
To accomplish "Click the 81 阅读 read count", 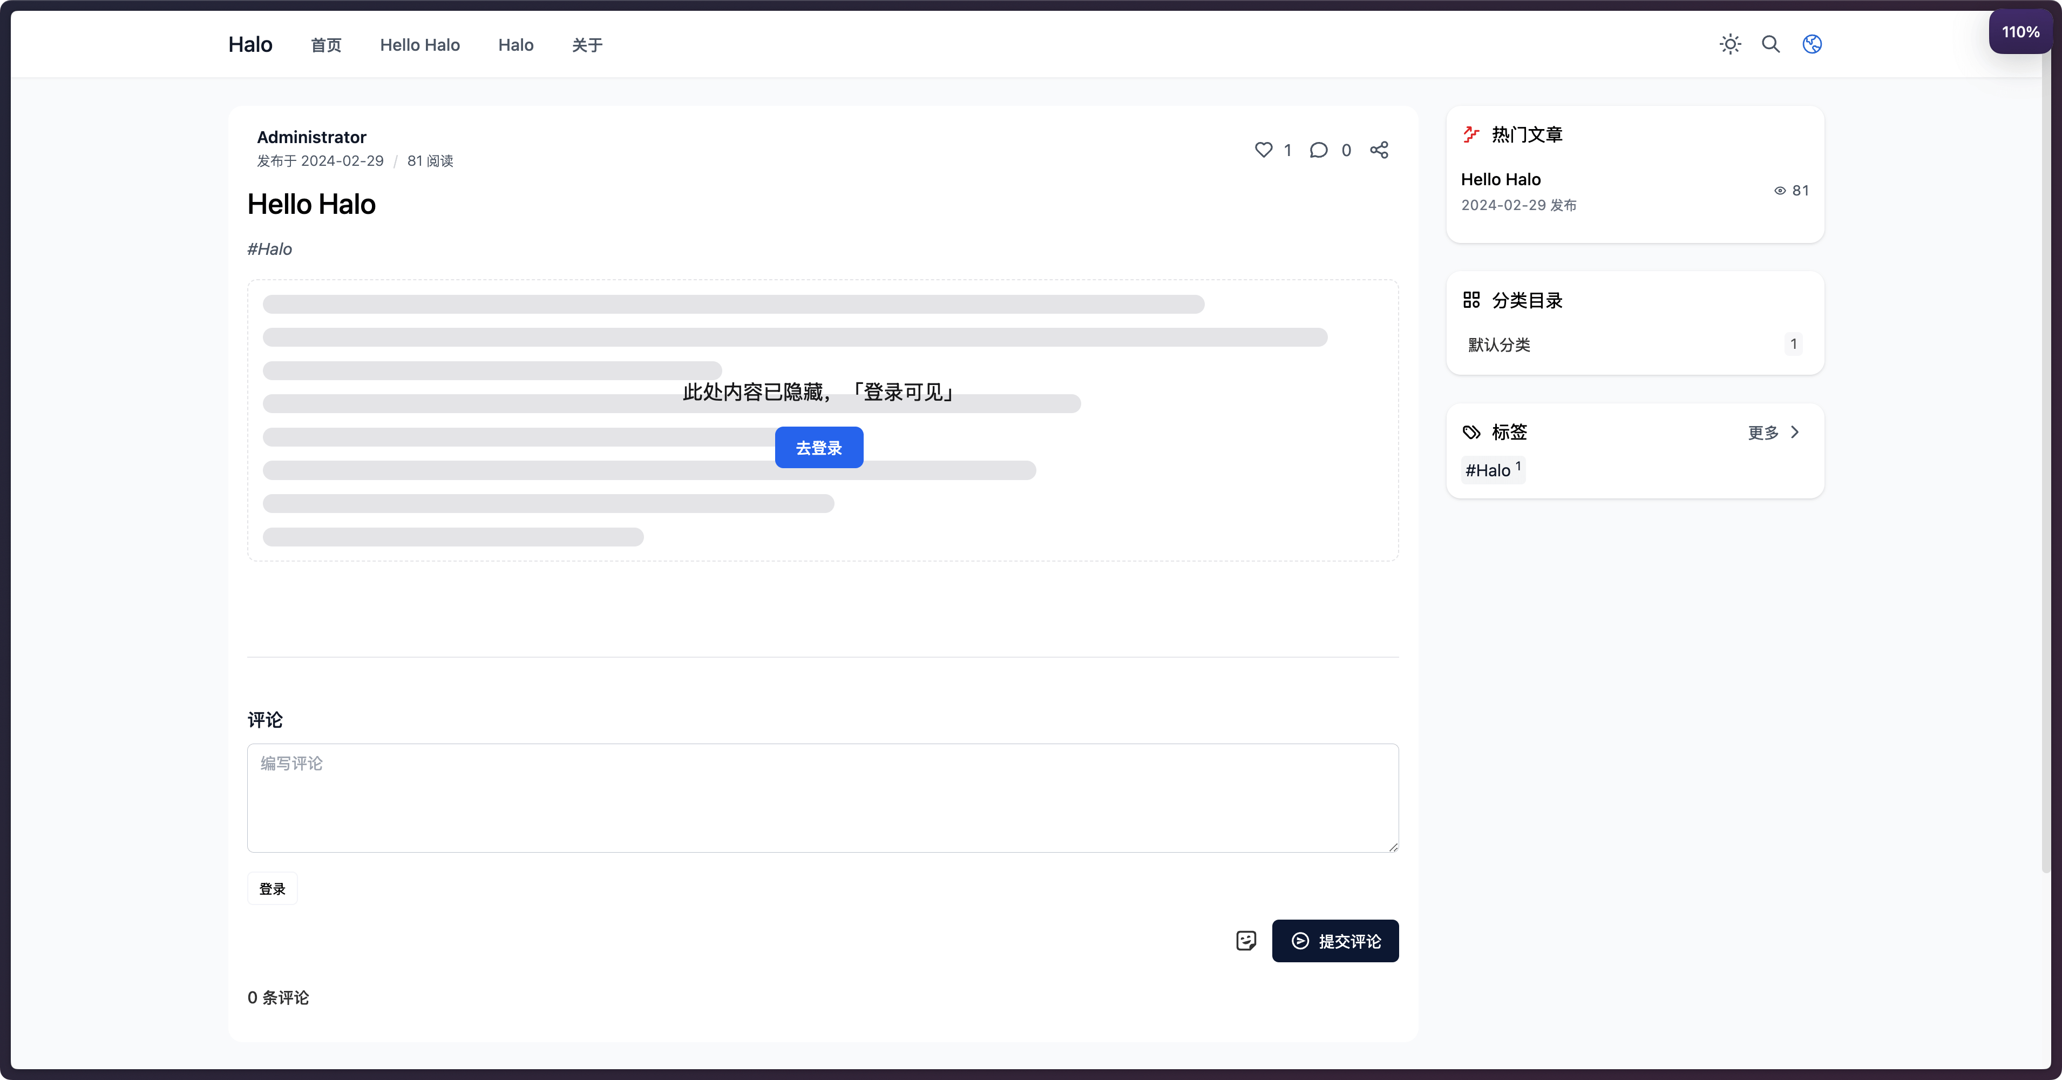I will click(x=431, y=161).
